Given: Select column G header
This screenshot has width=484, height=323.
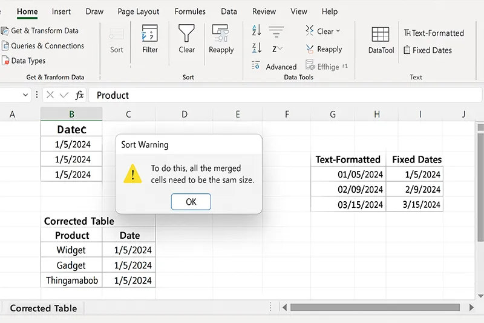Looking at the screenshot, I should pos(332,114).
